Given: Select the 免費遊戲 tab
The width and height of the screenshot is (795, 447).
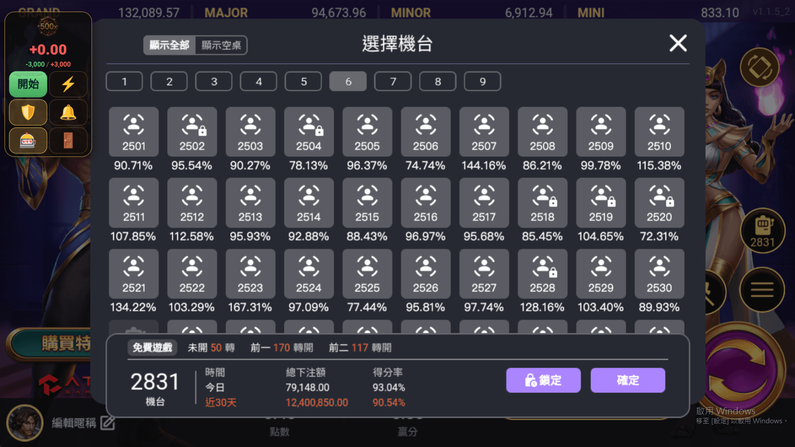Looking at the screenshot, I should coord(153,347).
